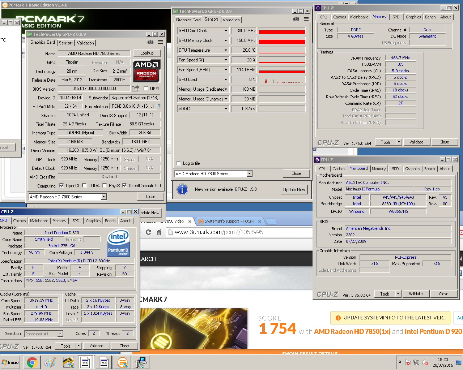The width and height of the screenshot is (463, 370).
Task: Click the volume tray icon
Action: (x=425, y=362)
